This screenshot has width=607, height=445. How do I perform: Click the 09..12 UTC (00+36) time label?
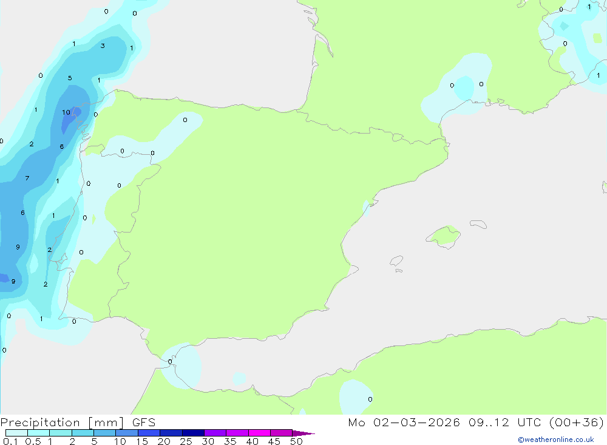tap(536, 423)
